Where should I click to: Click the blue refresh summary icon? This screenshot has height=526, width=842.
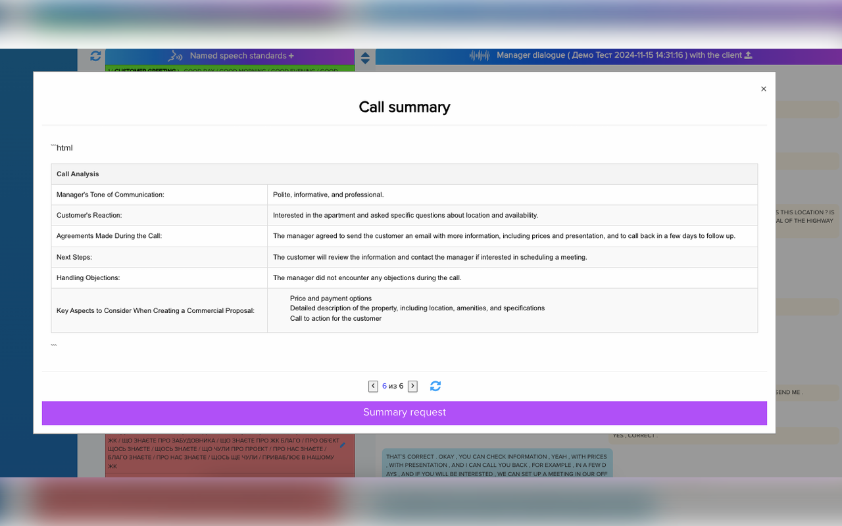pyautogui.click(x=435, y=386)
